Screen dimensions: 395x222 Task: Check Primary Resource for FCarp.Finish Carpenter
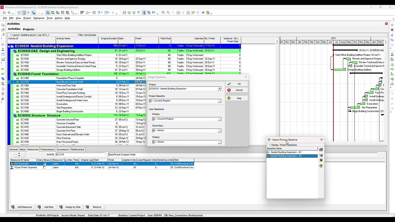pos(44,167)
